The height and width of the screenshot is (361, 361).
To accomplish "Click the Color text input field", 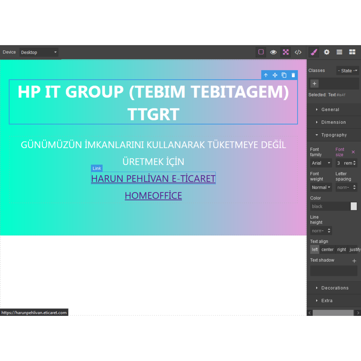I will tap(330, 206).
